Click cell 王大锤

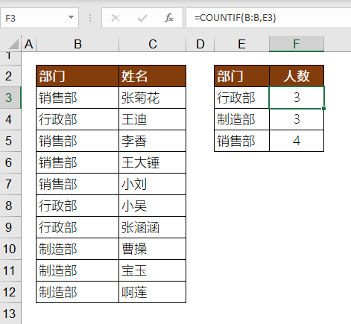tap(153, 162)
